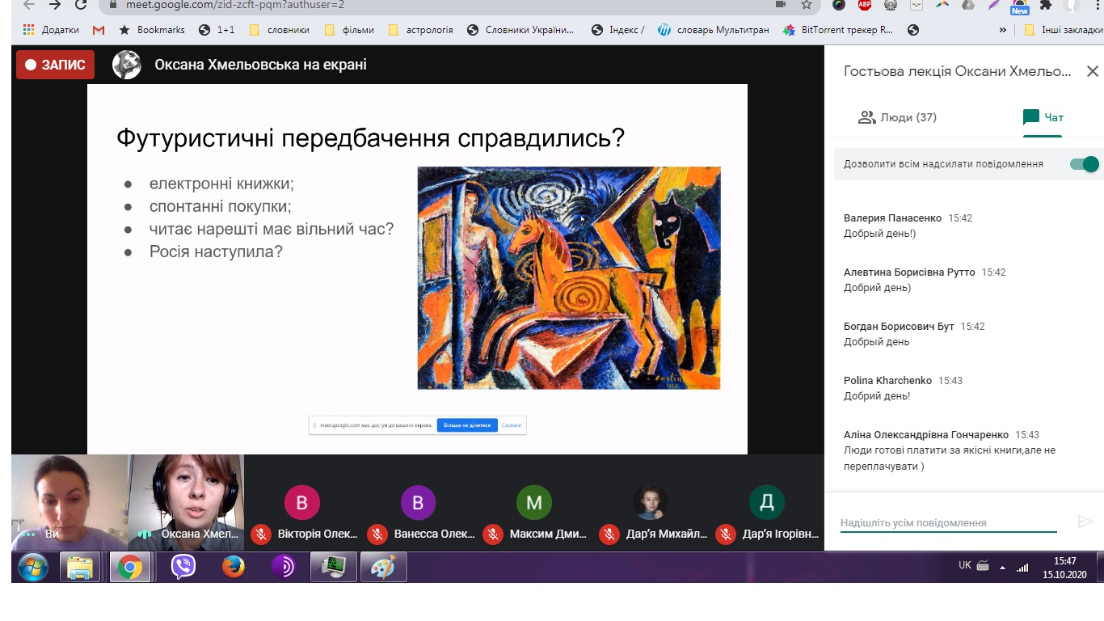This screenshot has width=1104, height=621.
Task: Open the Індекс / bookmark
Action: (x=618, y=30)
